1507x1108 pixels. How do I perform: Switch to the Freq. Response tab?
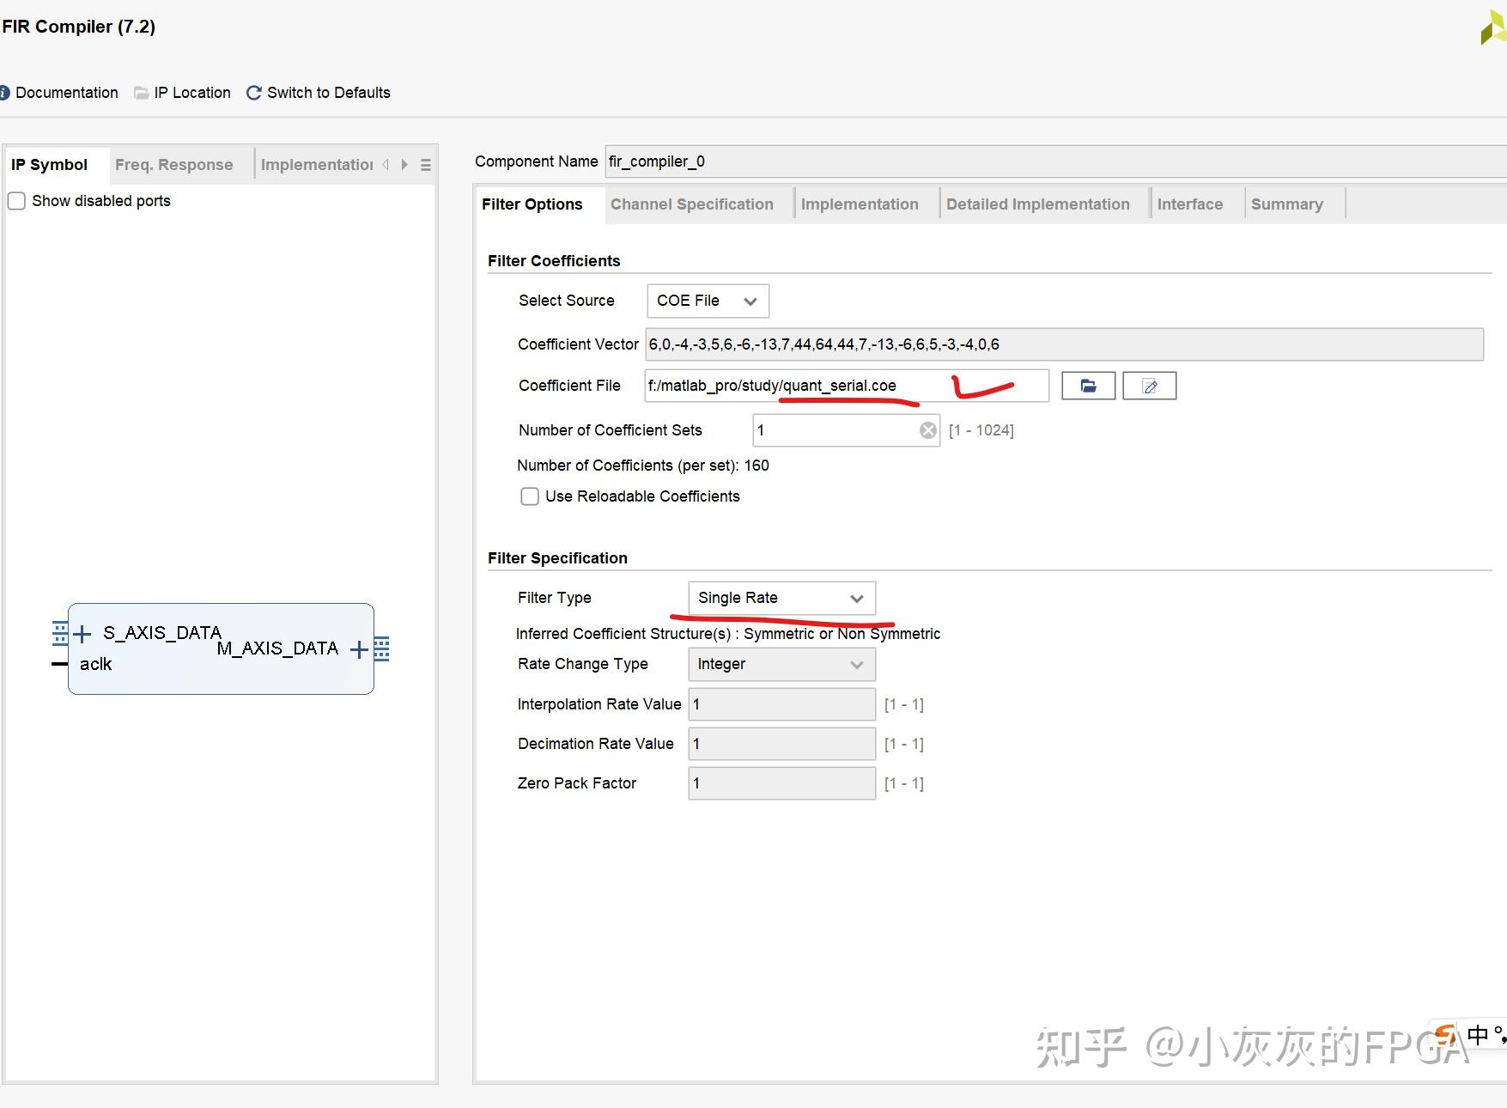click(x=174, y=164)
